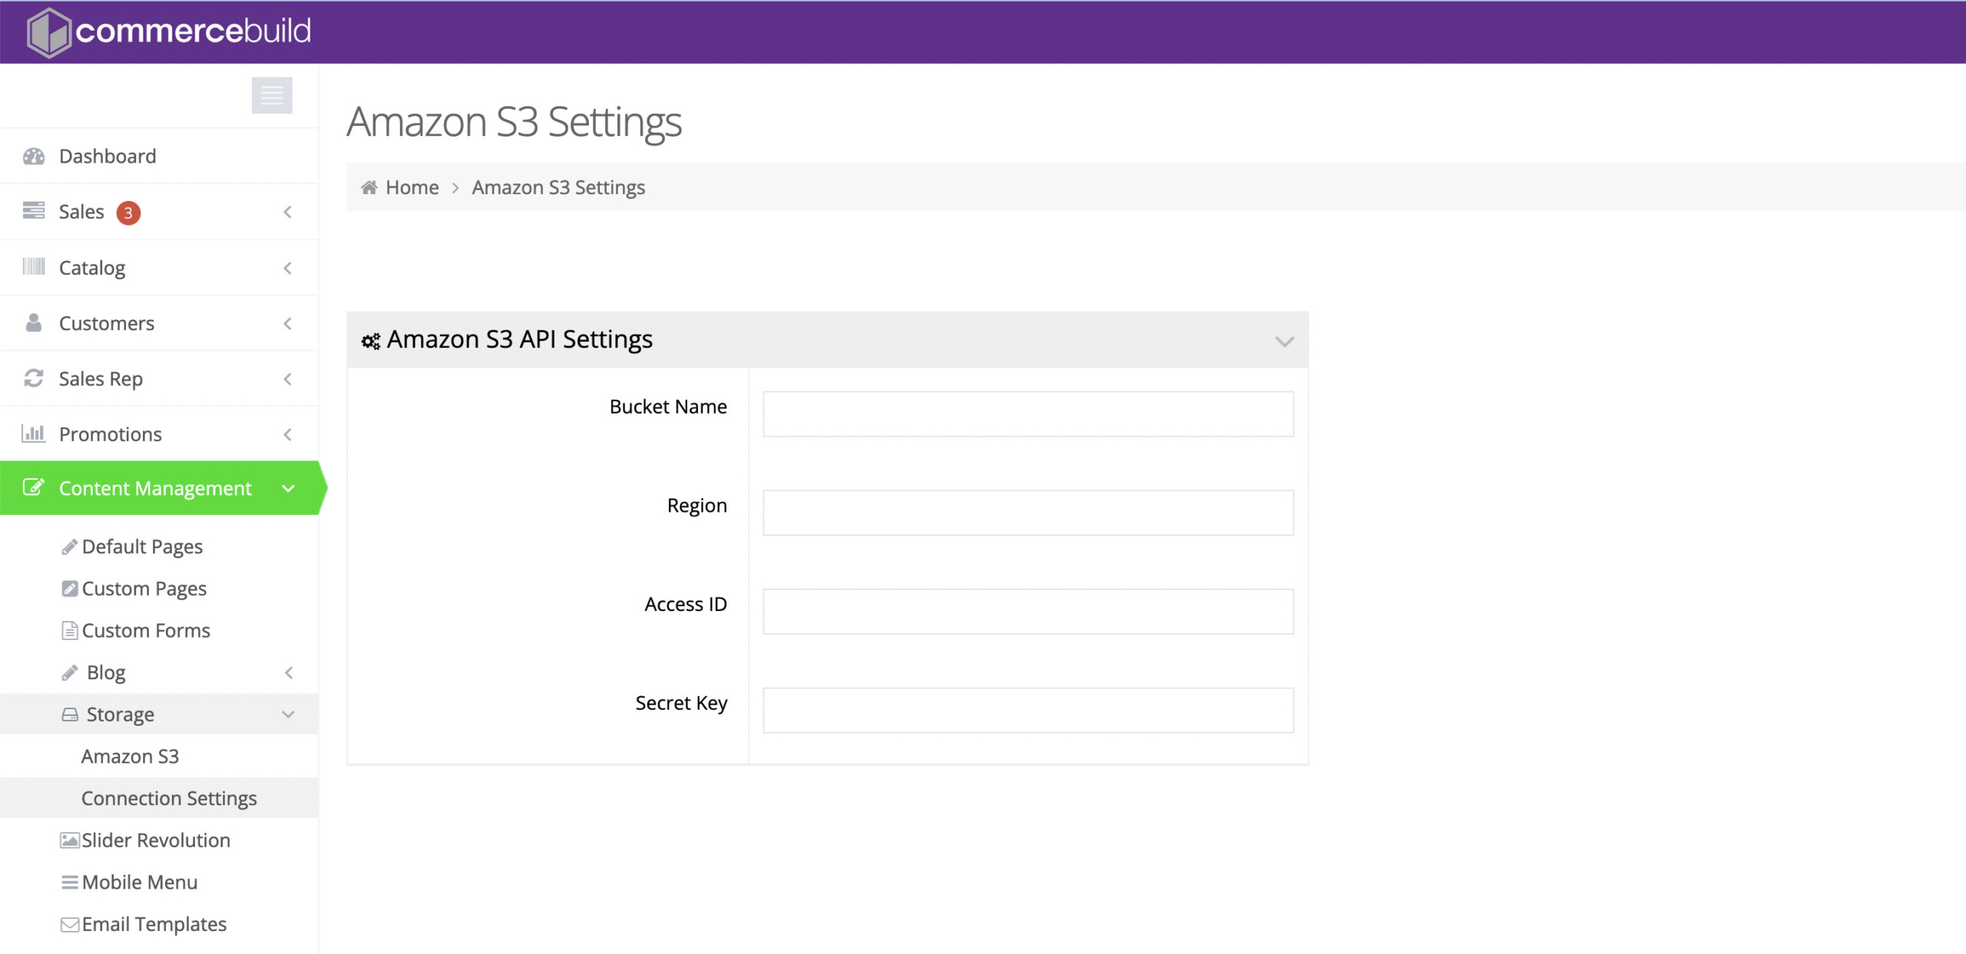Click the gears icon beside API Settings
The width and height of the screenshot is (1966, 954).
[x=371, y=341]
